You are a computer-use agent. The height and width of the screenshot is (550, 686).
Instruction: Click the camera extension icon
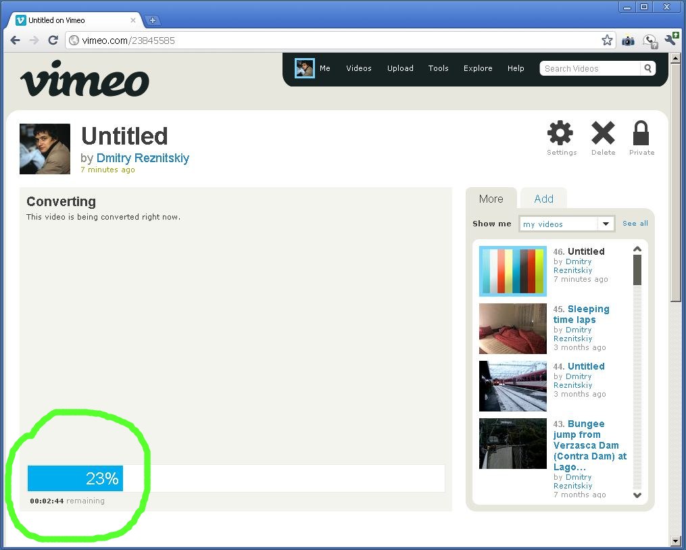tap(628, 41)
